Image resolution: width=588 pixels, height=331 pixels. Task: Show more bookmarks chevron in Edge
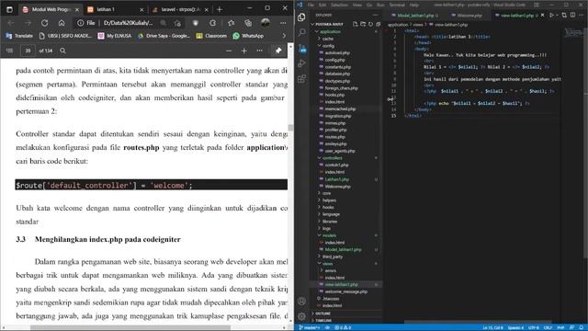pyautogui.click(x=284, y=36)
